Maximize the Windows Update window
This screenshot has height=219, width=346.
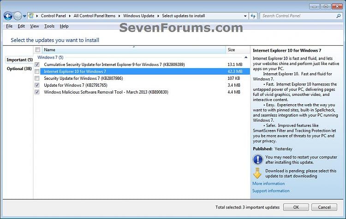[x=326, y=6]
